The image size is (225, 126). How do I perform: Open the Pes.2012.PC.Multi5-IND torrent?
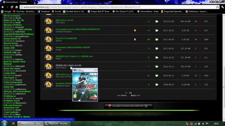(x=66, y=38)
